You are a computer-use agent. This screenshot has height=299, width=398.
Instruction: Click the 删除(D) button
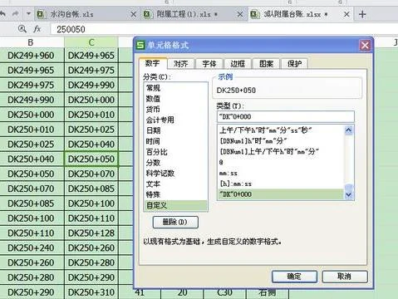(175, 222)
